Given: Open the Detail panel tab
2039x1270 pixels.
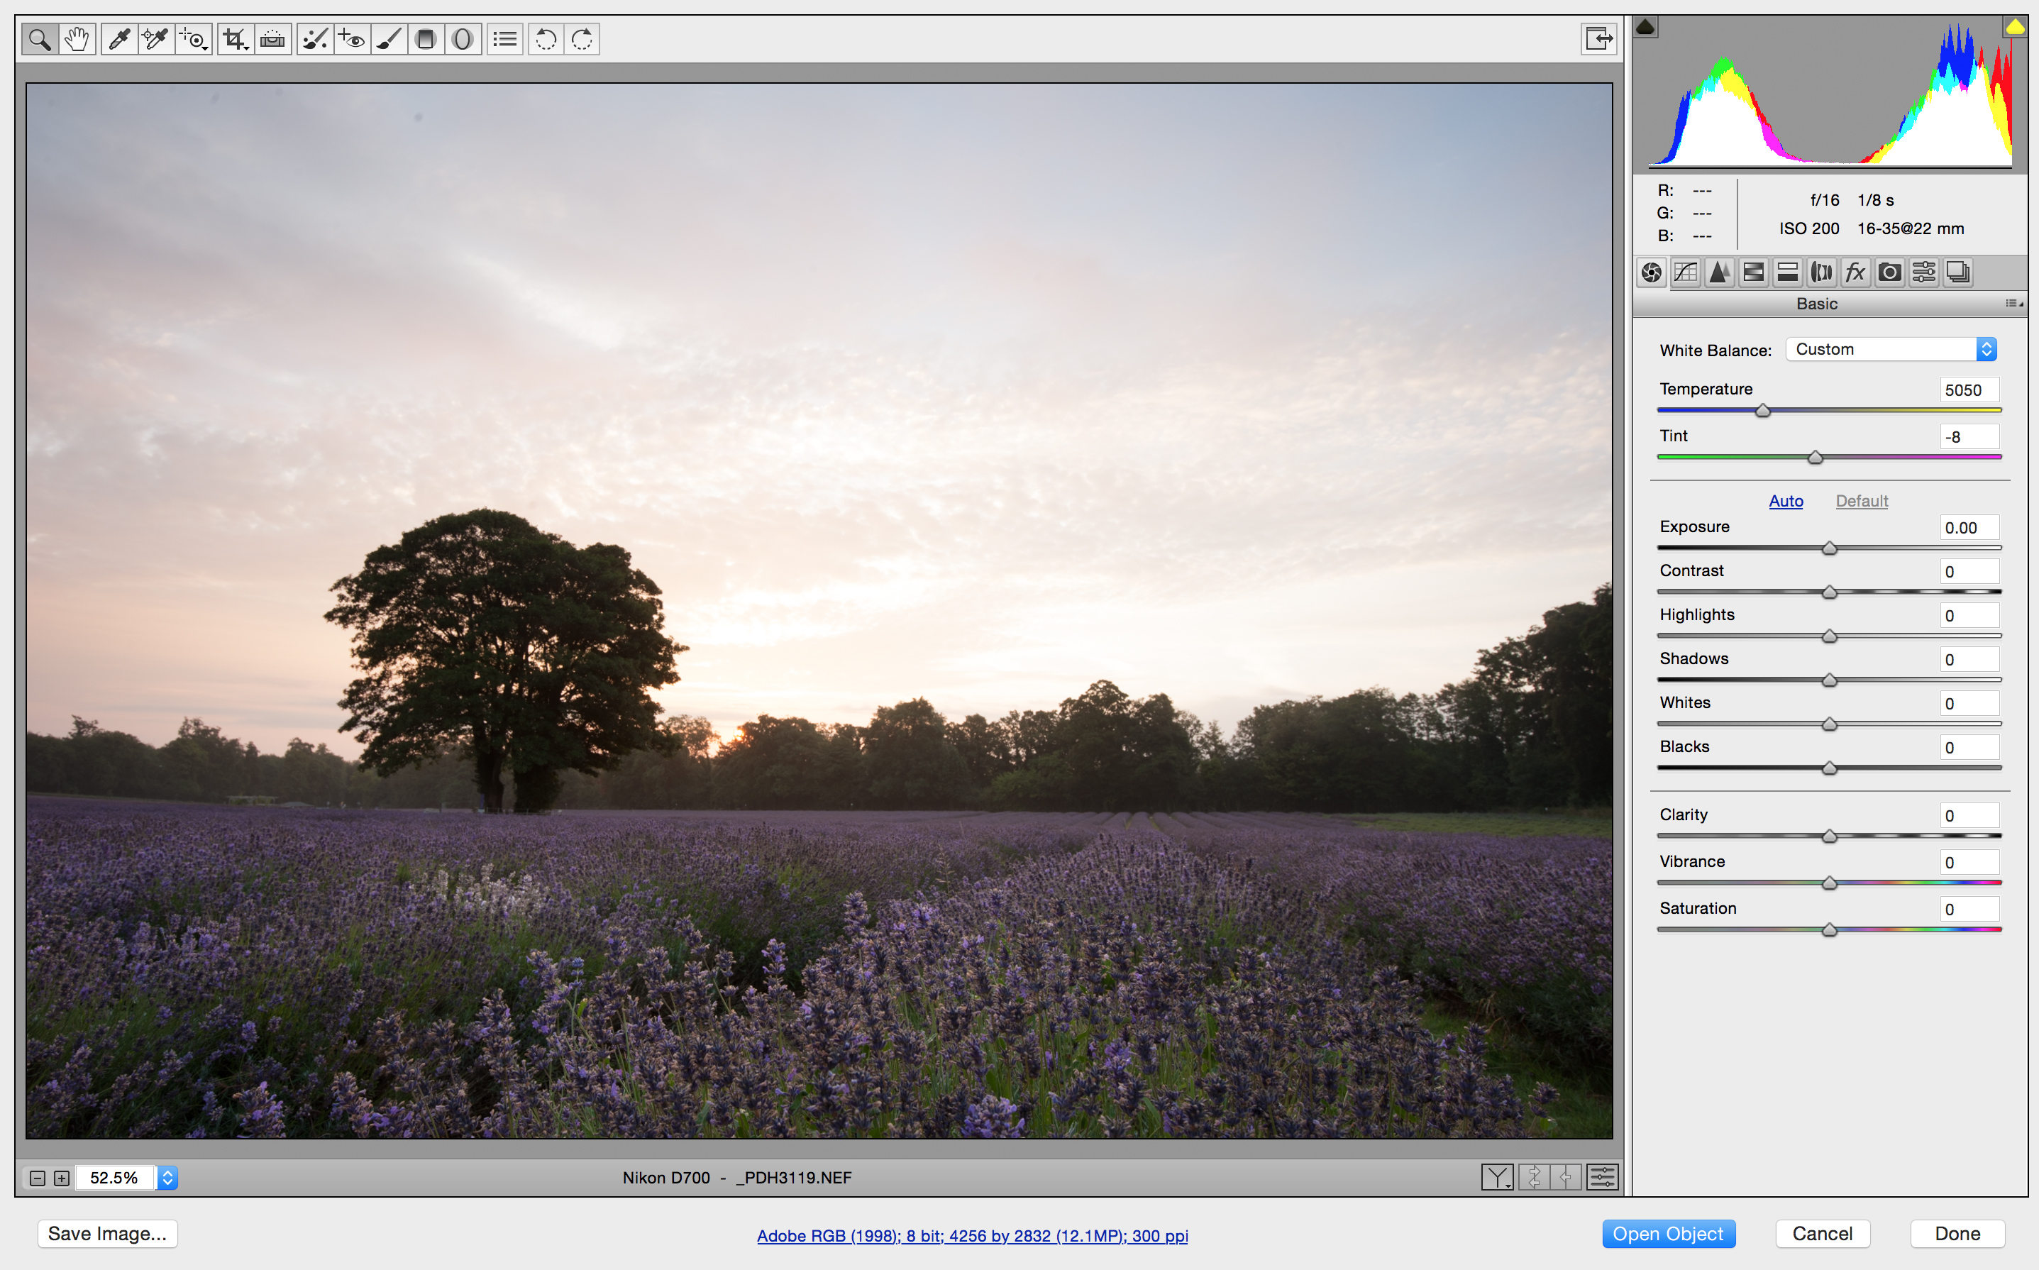Looking at the screenshot, I should click(1720, 272).
